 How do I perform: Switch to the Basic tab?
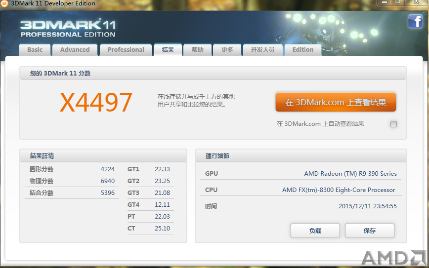pos(35,50)
